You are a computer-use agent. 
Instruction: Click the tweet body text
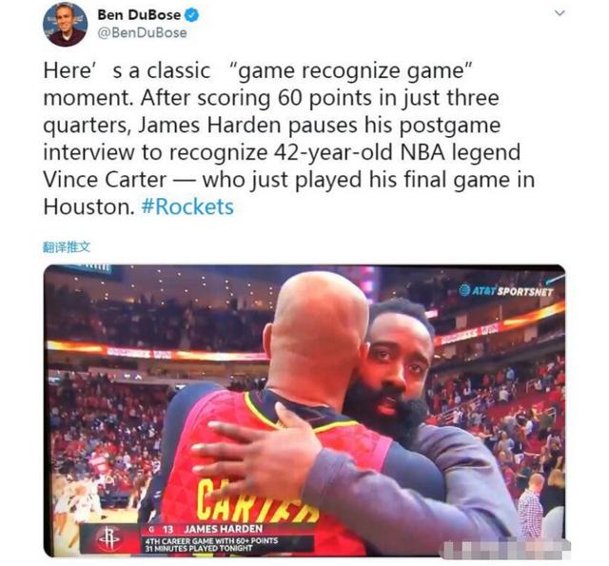[x=289, y=139]
